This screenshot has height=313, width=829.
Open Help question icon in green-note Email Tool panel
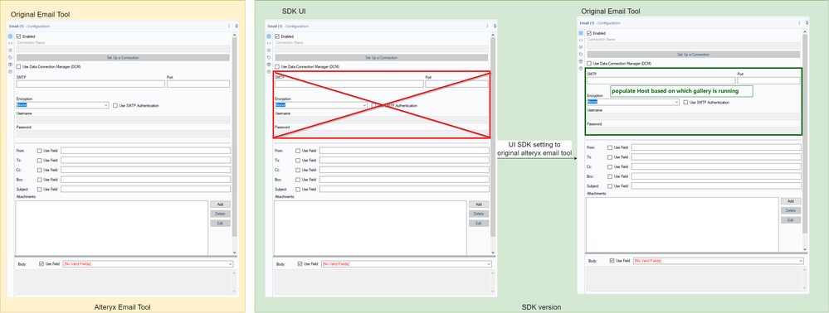pyautogui.click(x=581, y=68)
